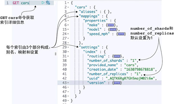Image resolution: width=174 pixels, height=104 pixels.
Task: Expand the collapsed "routing" badge
Action: [117, 56]
